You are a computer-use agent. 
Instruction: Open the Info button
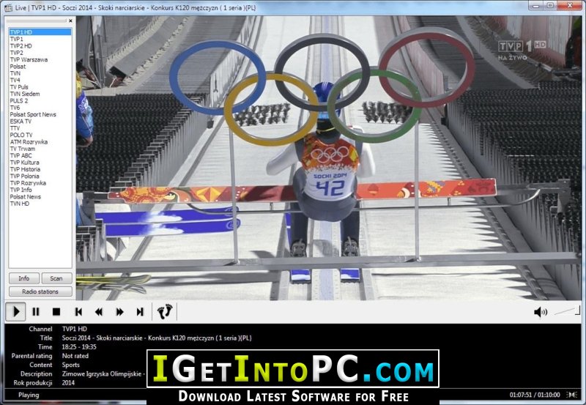(x=24, y=278)
